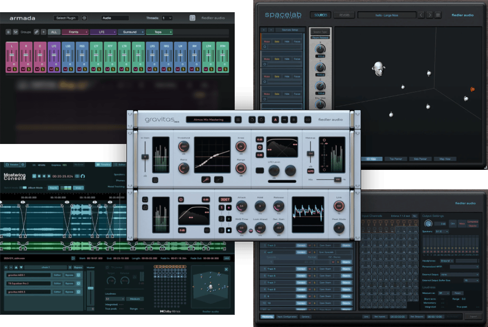Open the spacelab hamburger menu icon
The height and width of the screenshot is (327, 488).
point(438,15)
